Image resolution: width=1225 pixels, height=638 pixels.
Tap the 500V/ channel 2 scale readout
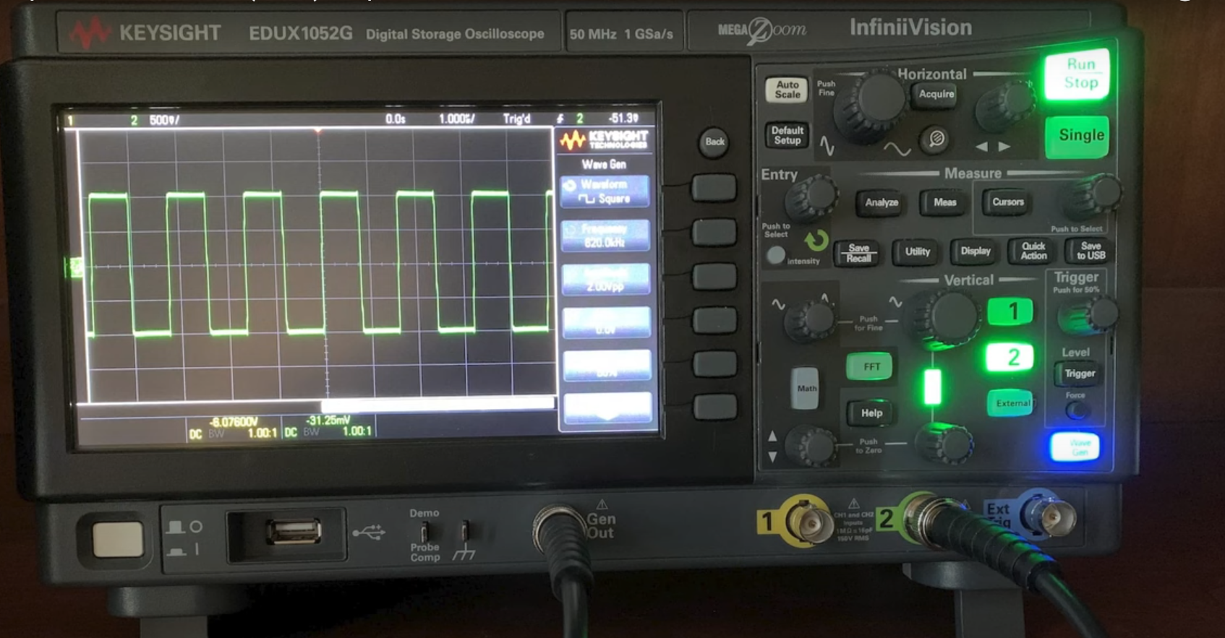164,120
